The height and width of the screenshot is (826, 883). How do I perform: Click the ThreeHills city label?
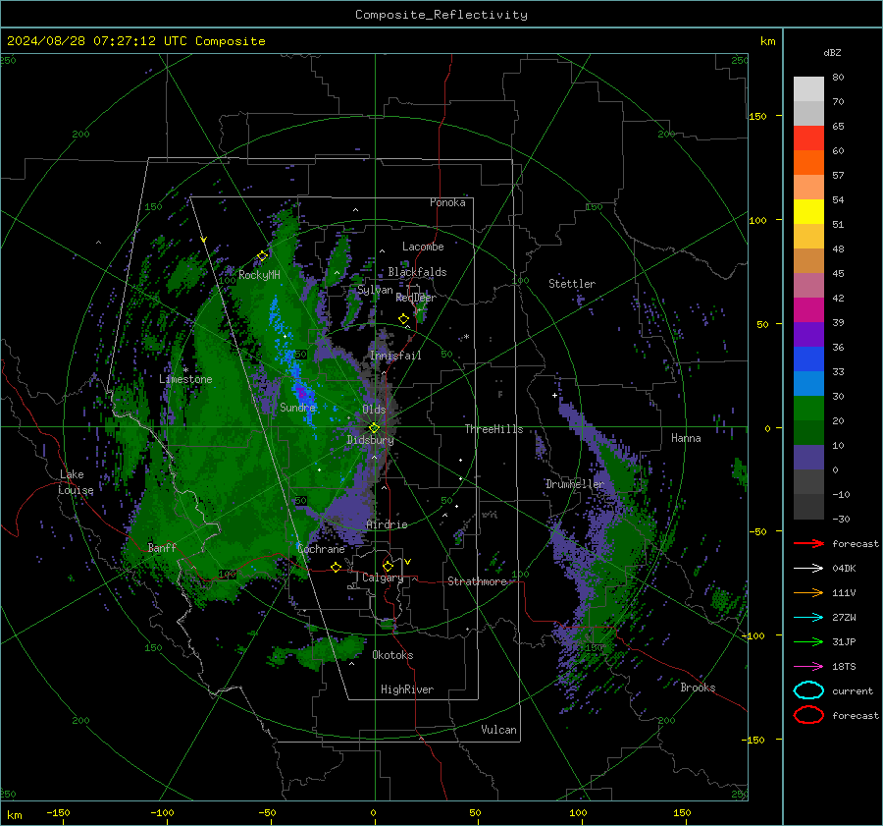coord(493,429)
